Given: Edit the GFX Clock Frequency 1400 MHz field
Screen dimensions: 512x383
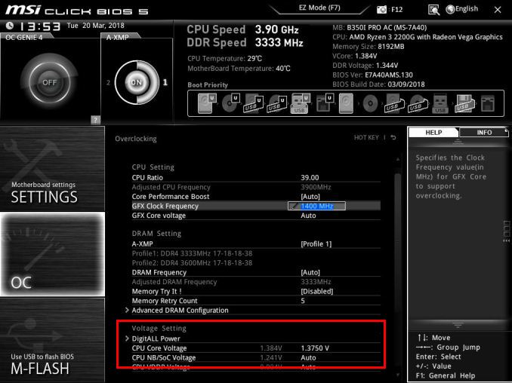Looking at the screenshot, I should (x=316, y=206).
